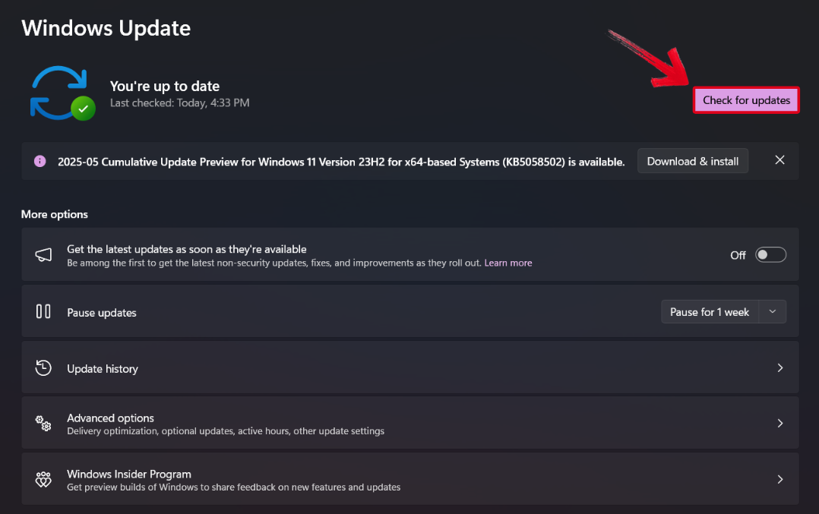
Task: Dismiss the cumulative update preview banner
Action: pos(779,160)
